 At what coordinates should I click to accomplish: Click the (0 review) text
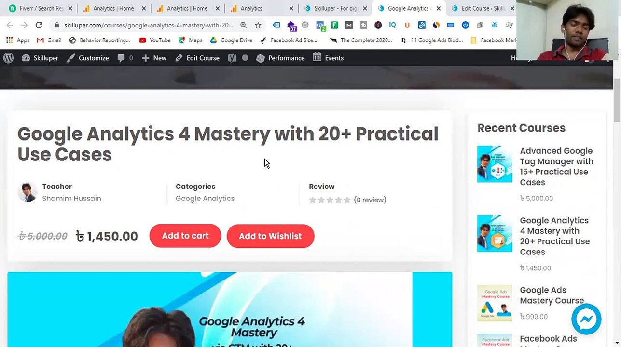(370, 200)
